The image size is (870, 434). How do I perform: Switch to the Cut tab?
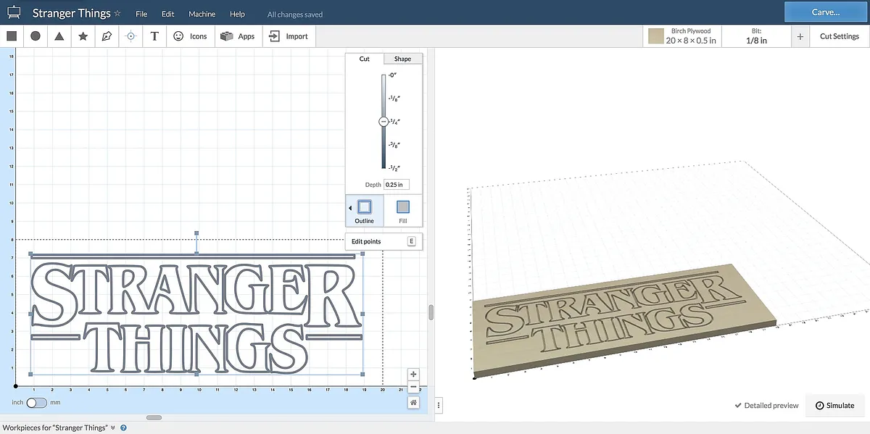[365, 59]
